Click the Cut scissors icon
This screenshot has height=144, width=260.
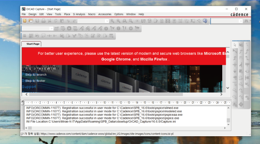coord(49,21)
